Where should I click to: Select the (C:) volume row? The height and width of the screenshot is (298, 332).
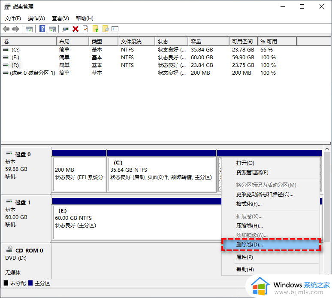(149, 50)
